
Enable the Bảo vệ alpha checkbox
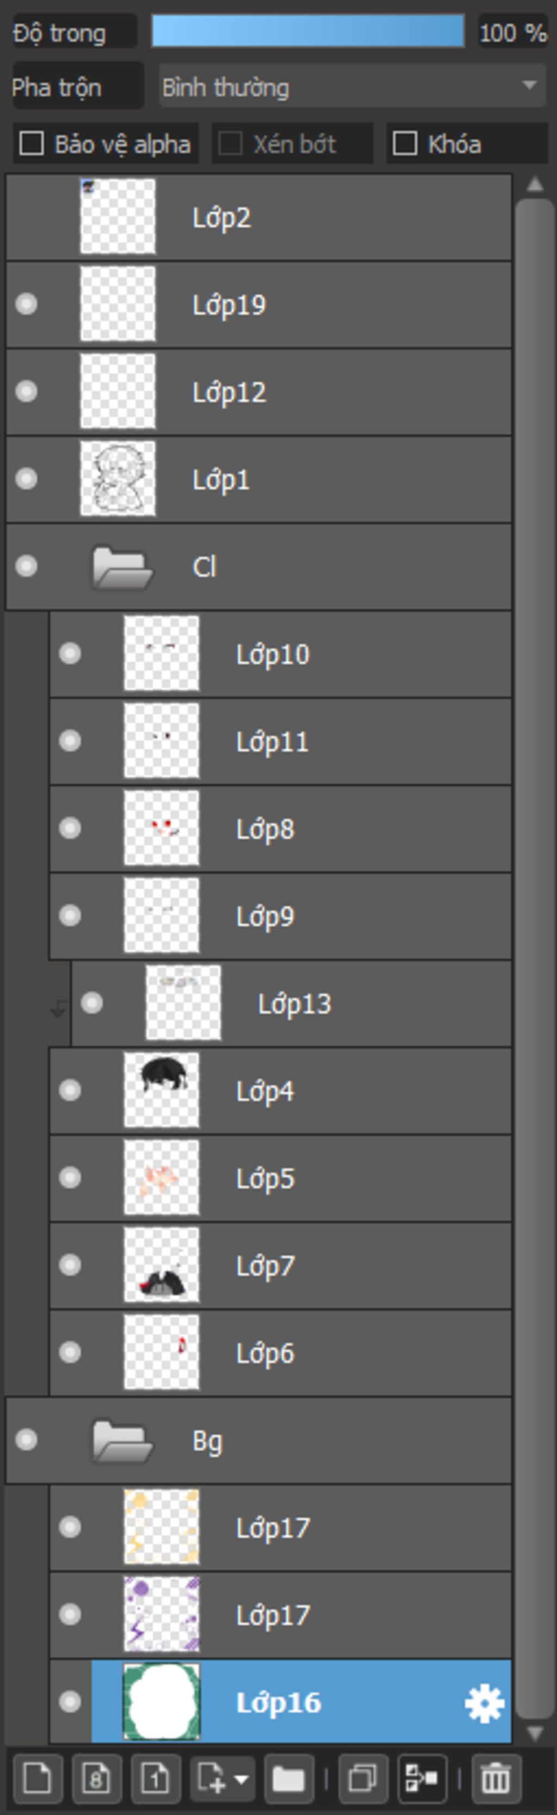(x=31, y=144)
